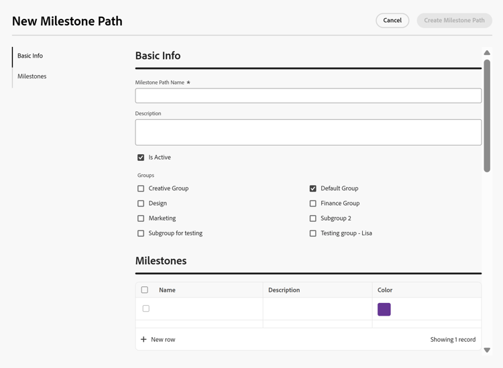Enable Testing group - Lisa checkbox
This screenshot has height=368, width=503.
(313, 233)
